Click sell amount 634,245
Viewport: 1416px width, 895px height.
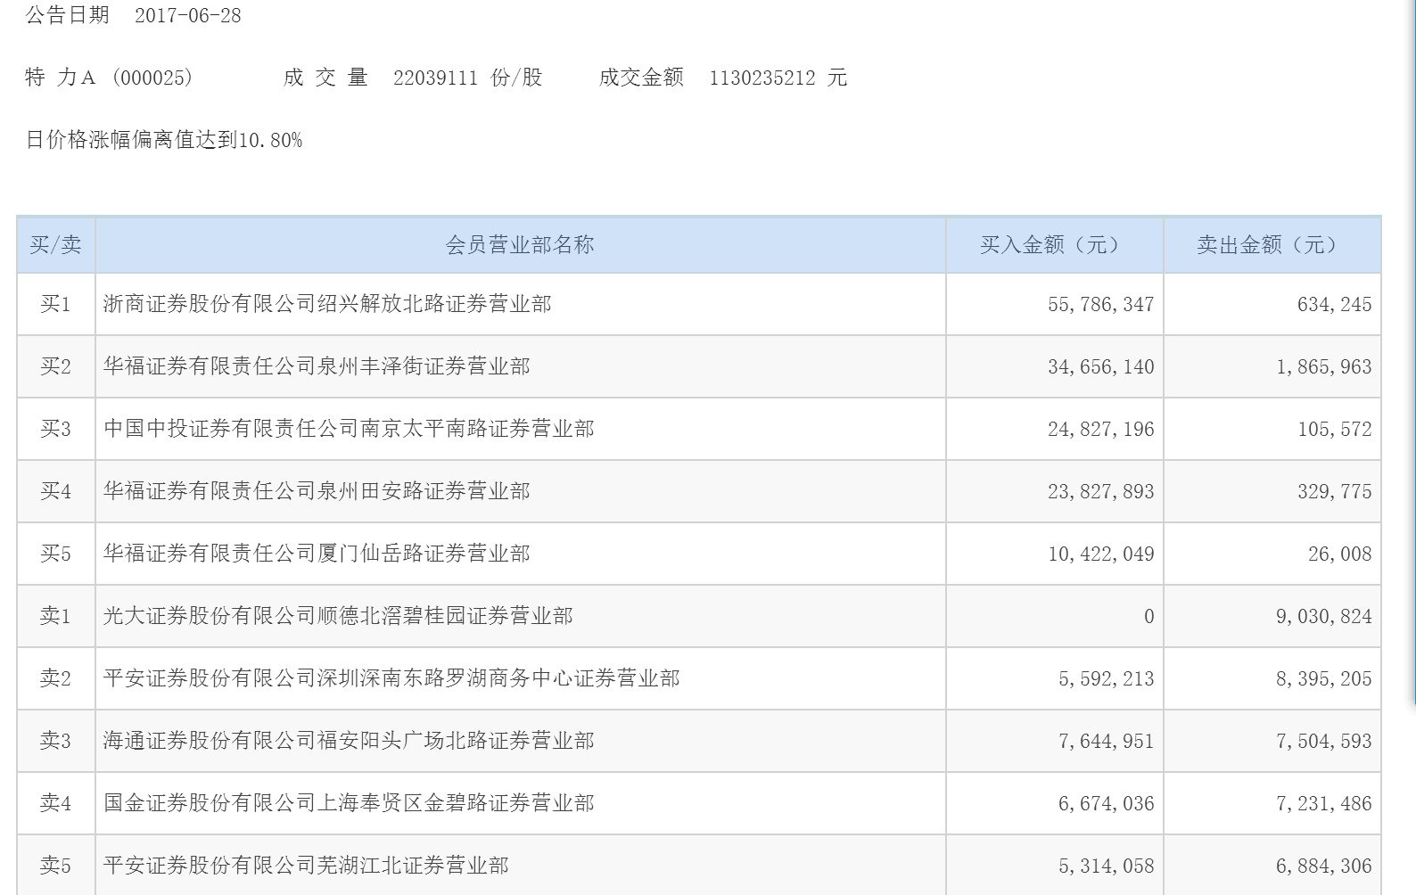click(1335, 305)
